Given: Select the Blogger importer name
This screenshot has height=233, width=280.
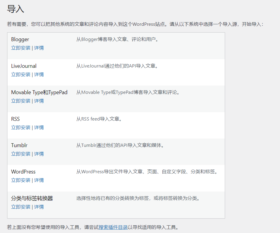Looking at the screenshot, I should pyautogui.click(x=20, y=39).
